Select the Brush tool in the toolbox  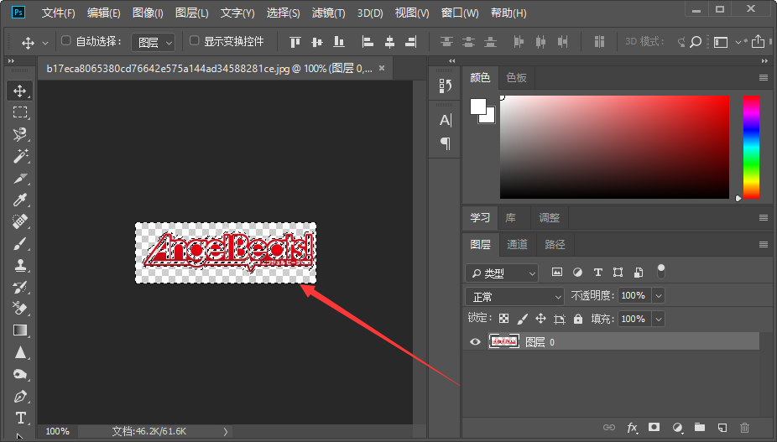point(20,243)
